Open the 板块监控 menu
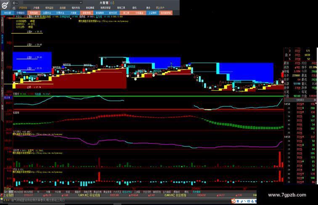 (x=49, y=8)
